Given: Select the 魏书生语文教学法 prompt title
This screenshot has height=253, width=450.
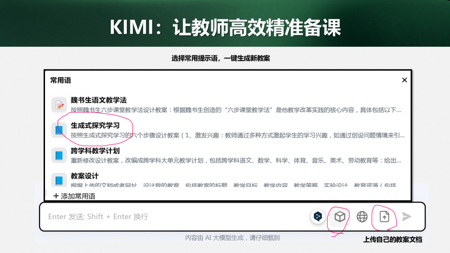Looking at the screenshot, I should [x=99, y=100].
